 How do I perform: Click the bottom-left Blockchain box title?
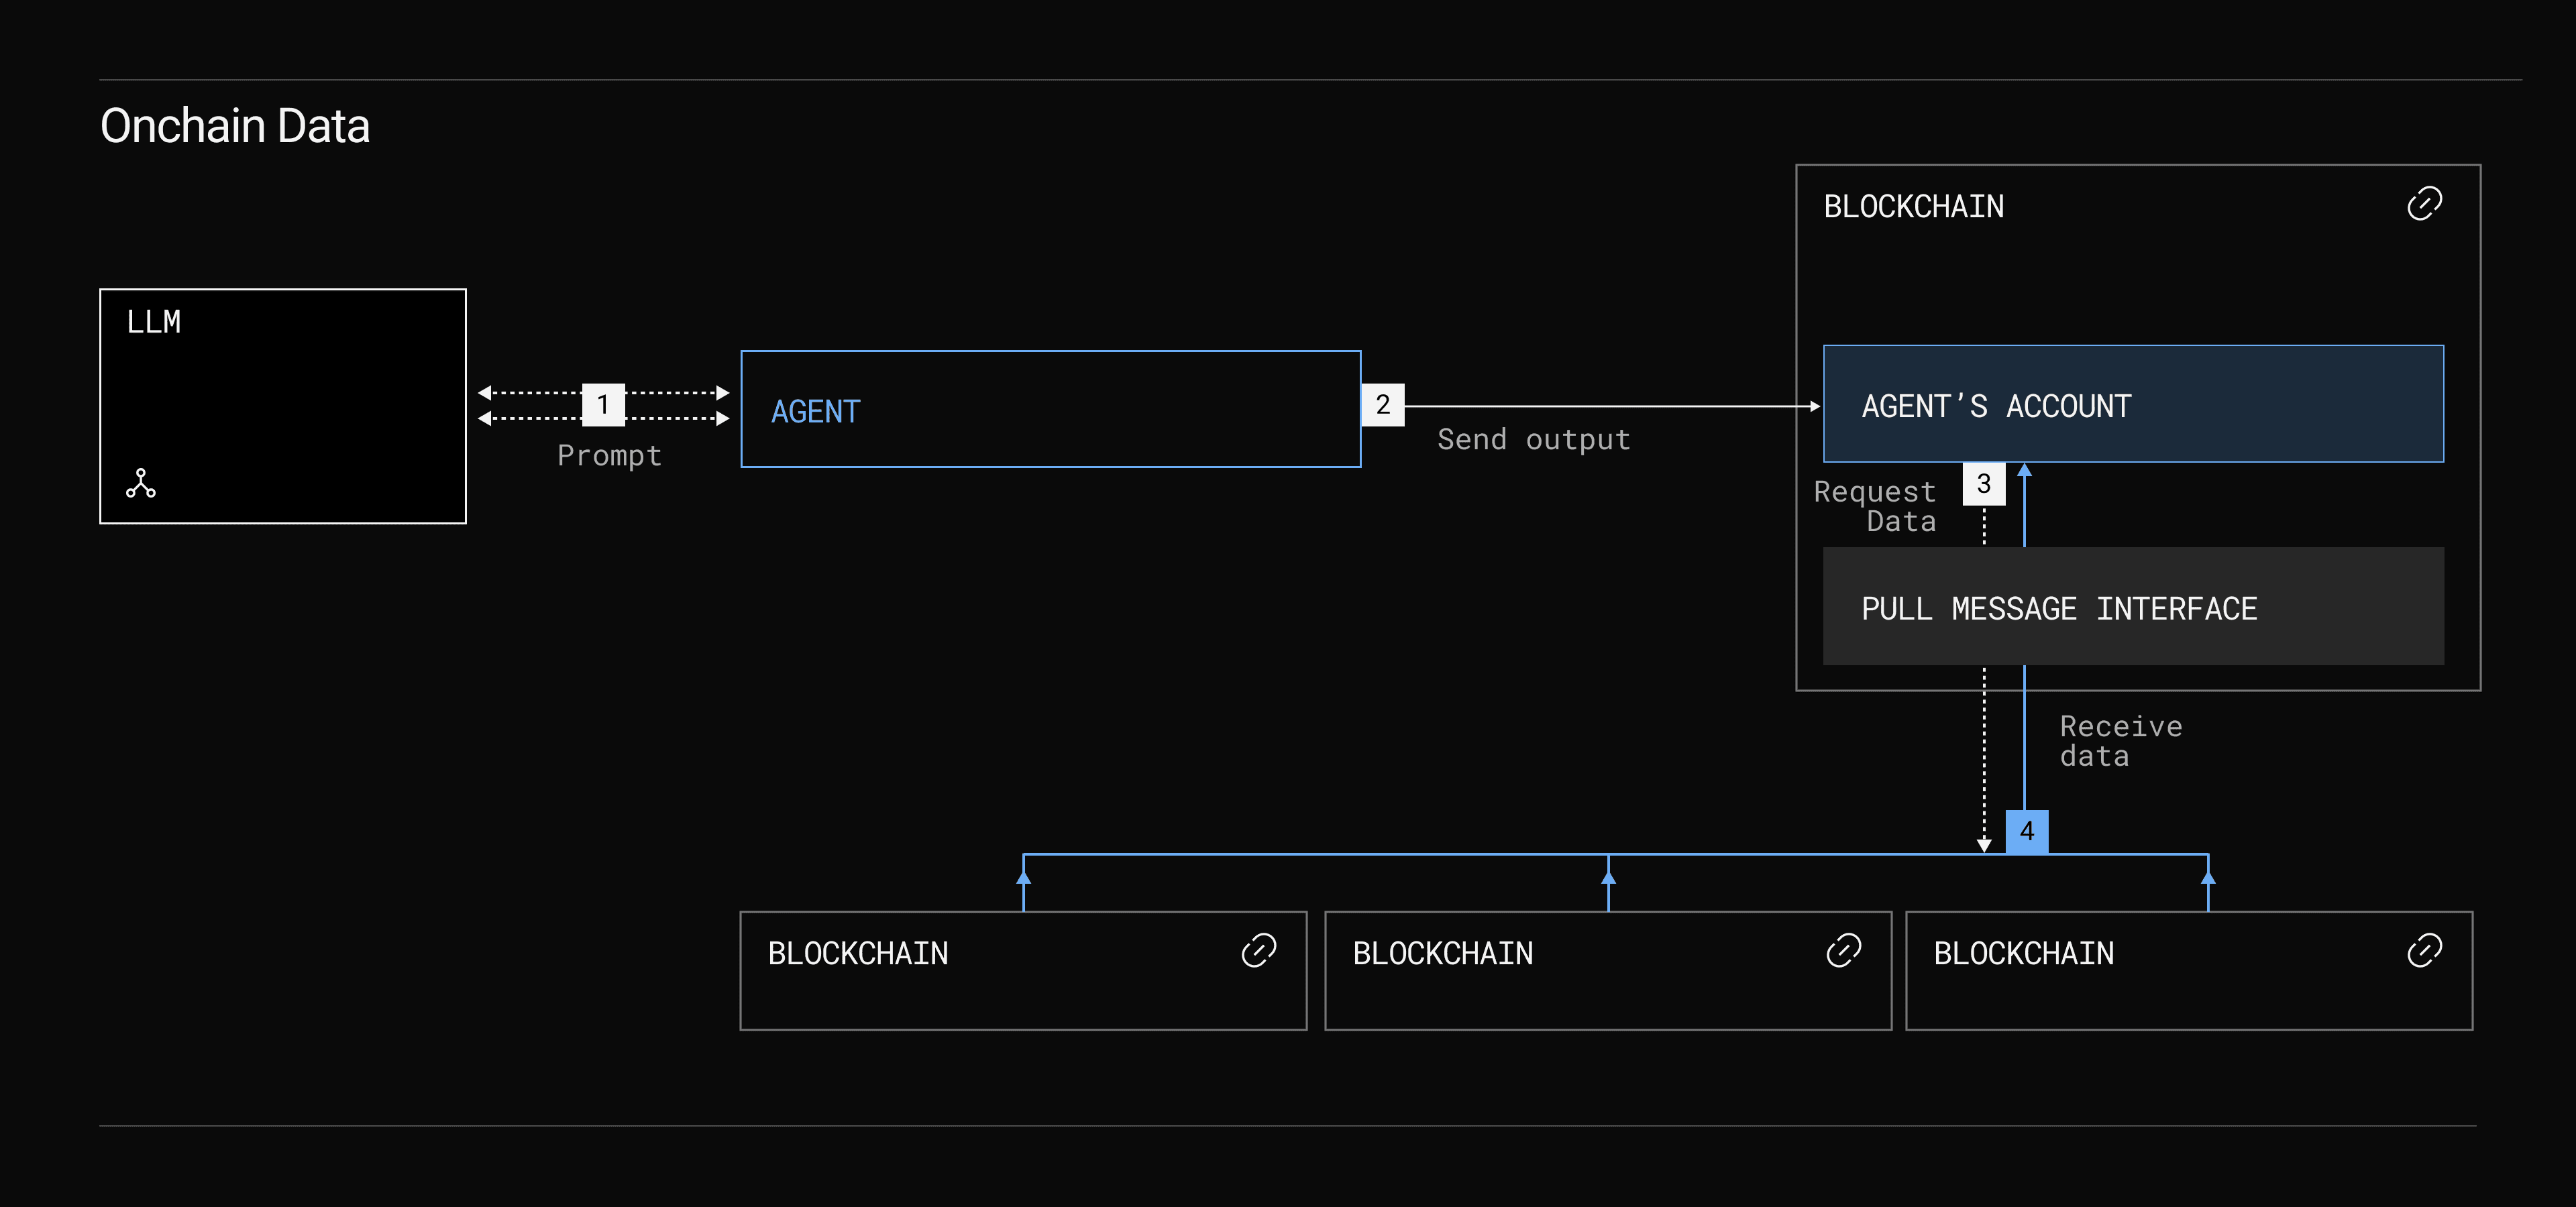pyautogui.click(x=858, y=954)
